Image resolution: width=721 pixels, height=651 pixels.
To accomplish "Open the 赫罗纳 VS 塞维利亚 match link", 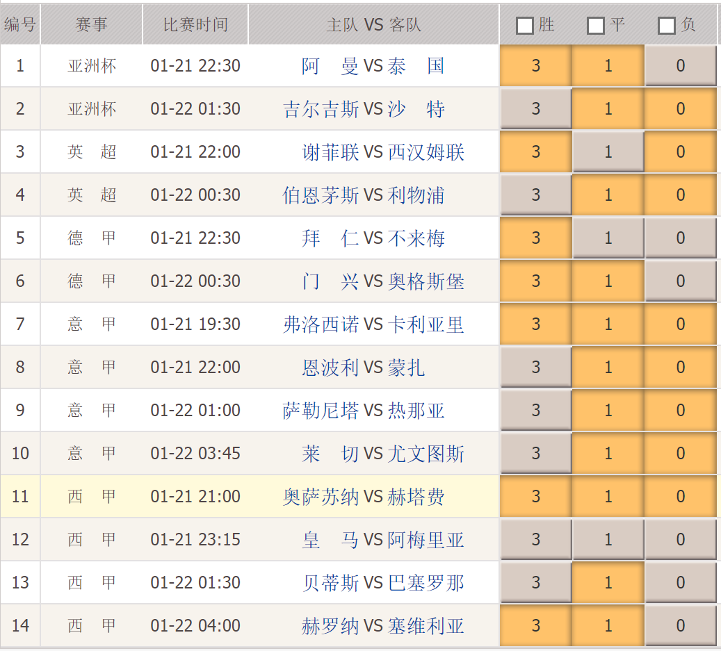I will (x=383, y=625).
